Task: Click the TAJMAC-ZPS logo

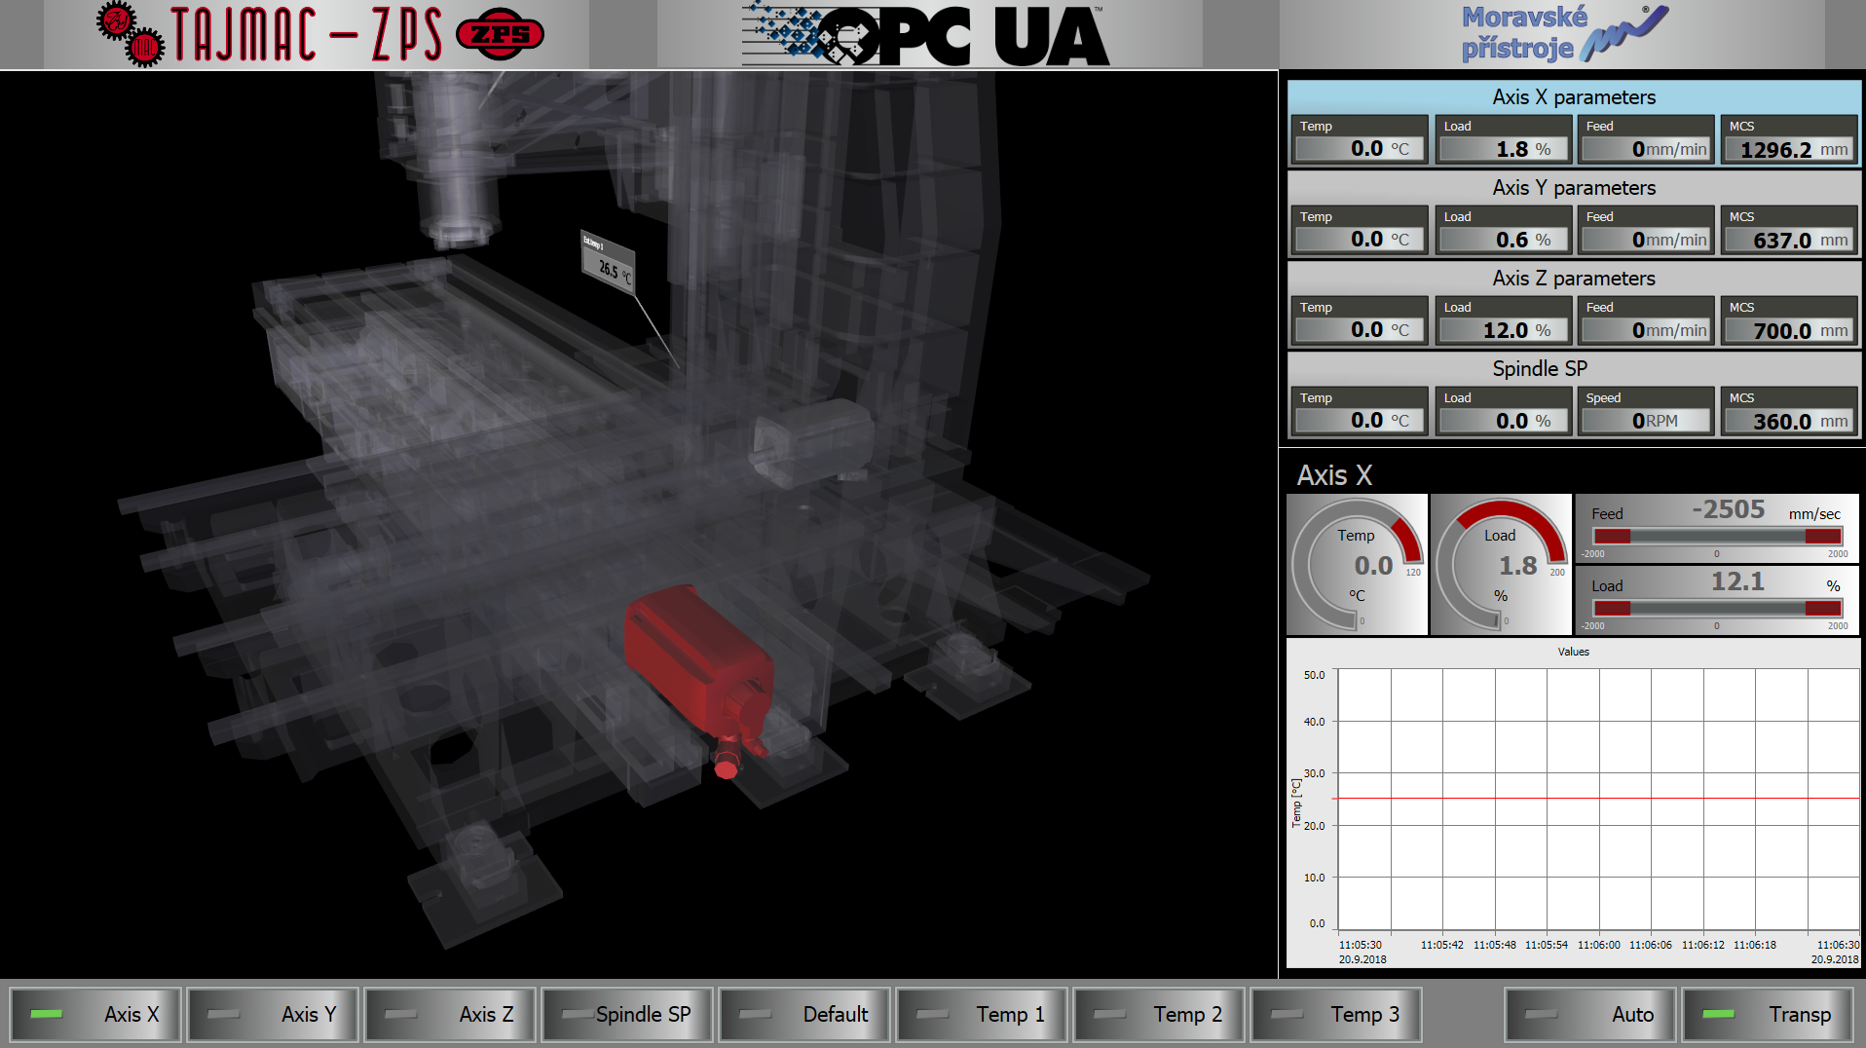Action: pyautogui.click(x=319, y=34)
